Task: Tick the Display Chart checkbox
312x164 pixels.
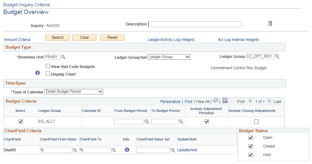Action: click(x=48, y=74)
